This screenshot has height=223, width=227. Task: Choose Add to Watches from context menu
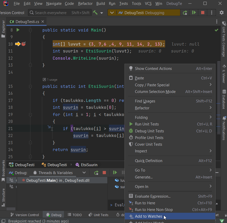point(148,216)
